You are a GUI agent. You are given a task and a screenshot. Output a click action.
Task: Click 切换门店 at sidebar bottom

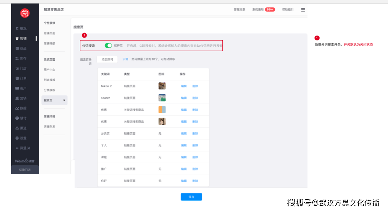[25, 170]
